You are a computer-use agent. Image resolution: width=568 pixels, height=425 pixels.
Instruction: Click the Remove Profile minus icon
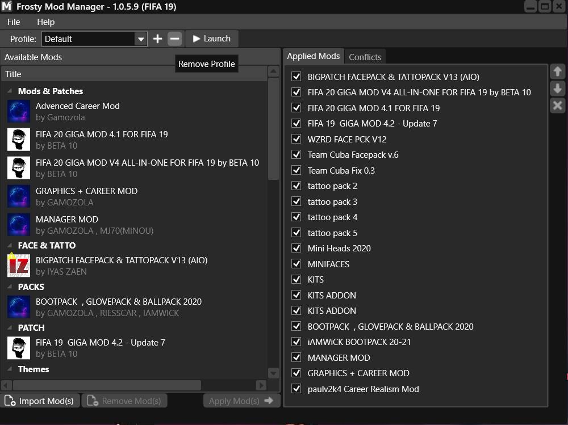[x=174, y=39]
